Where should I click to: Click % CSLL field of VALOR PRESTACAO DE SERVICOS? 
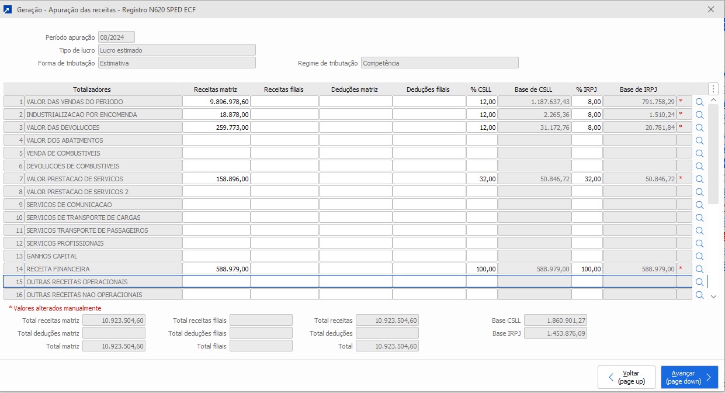(481, 179)
